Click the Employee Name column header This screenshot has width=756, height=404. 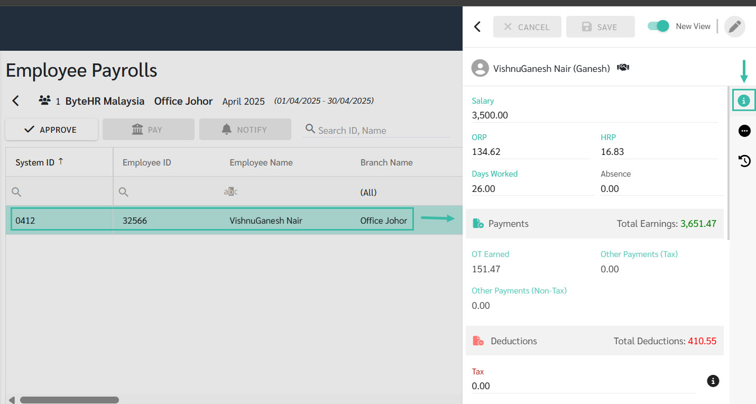(x=261, y=162)
